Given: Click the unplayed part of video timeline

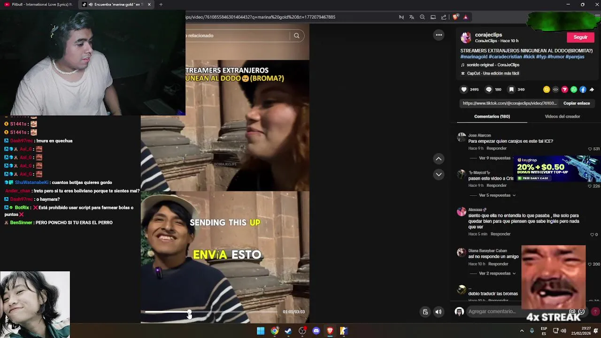Looking at the screenshot, I should [x=234, y=312].
